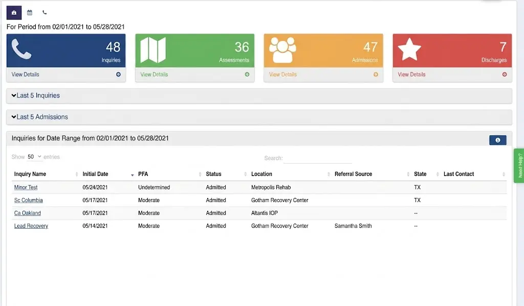524x306 pixels.
Task: Click the 36 Assessments count
Action: pos(242,47)
